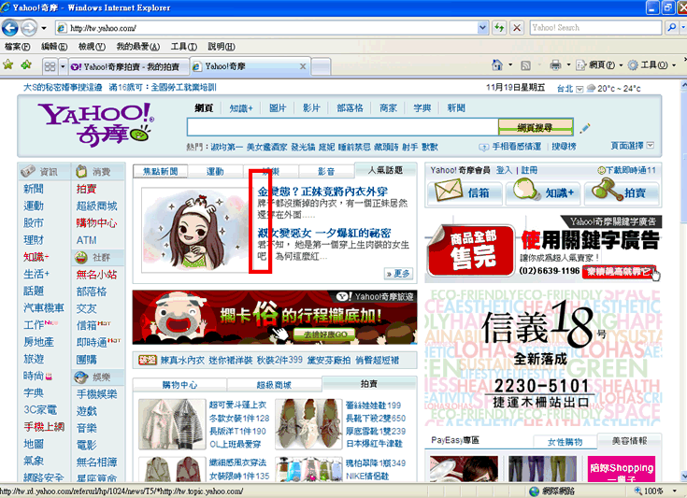Expand the 工具 toolbar menu with gear

[651, 65]
